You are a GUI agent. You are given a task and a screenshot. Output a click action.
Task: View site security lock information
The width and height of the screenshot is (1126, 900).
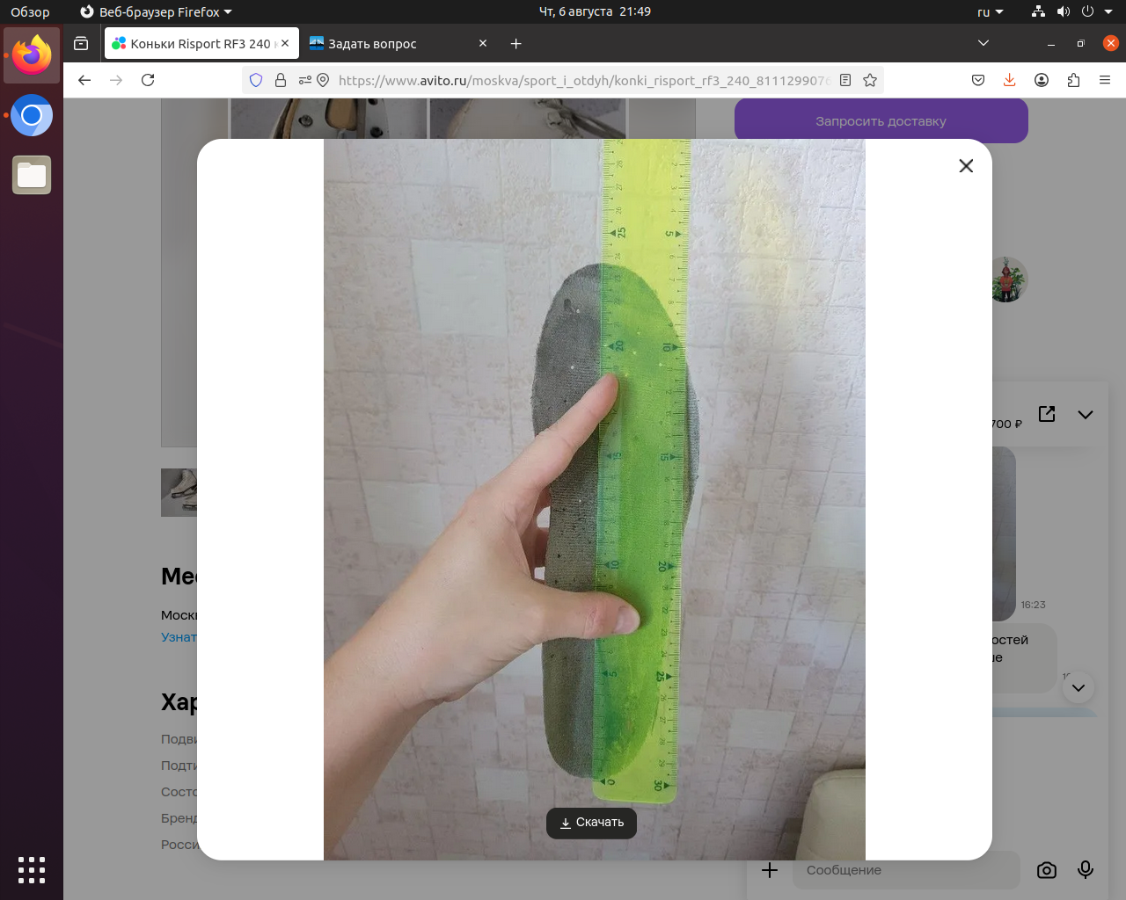(x=281, y=80)
